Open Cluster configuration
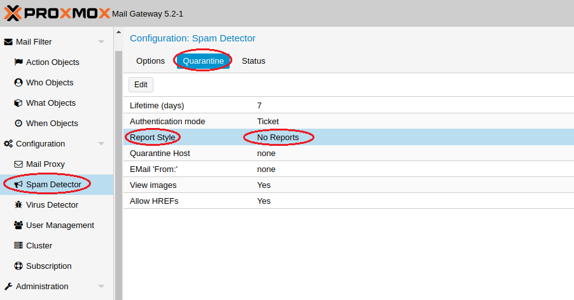The width and height of the screenshot is (574, 300). point(39,245)
